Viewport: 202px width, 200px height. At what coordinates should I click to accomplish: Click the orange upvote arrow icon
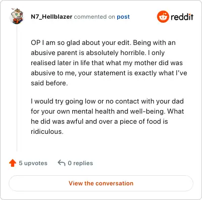coord(13,163)
